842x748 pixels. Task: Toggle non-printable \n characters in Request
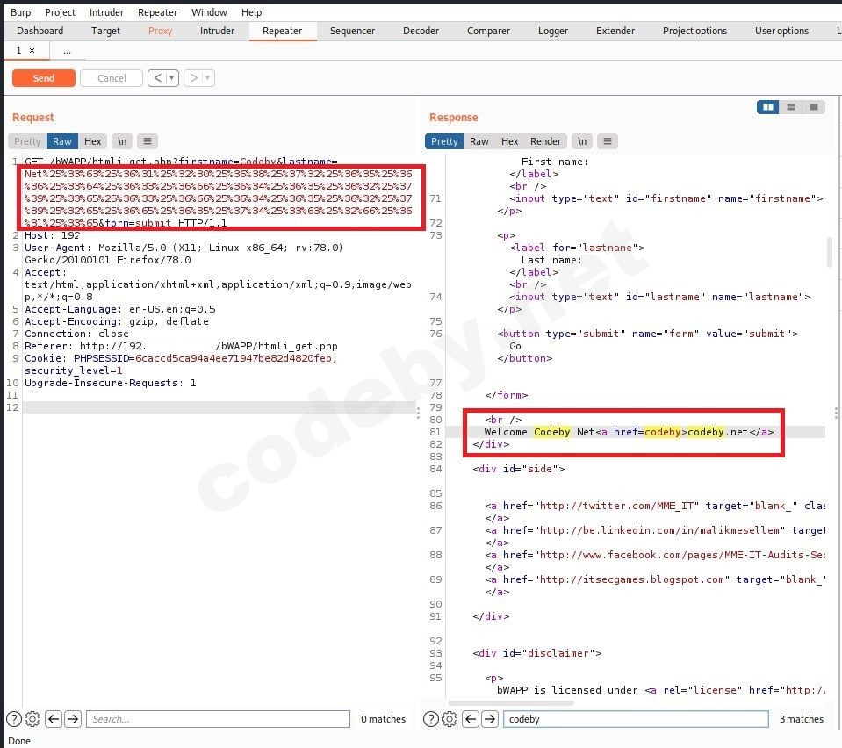click(122, 141)
